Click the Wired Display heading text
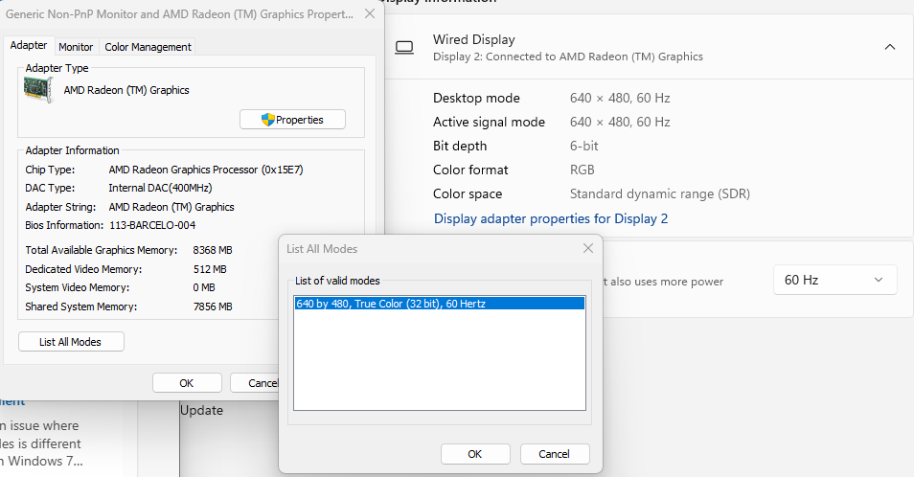 (x=474, y=39)
